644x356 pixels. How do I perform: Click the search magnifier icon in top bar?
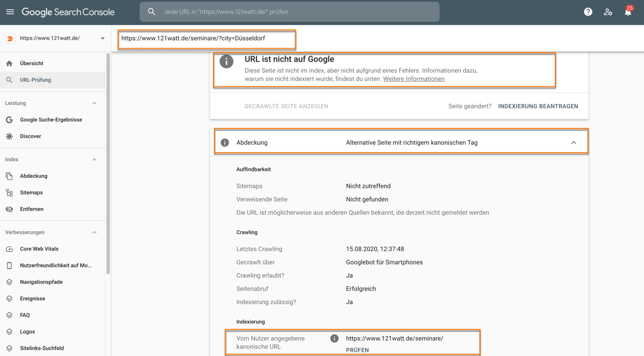coord(152,12)
